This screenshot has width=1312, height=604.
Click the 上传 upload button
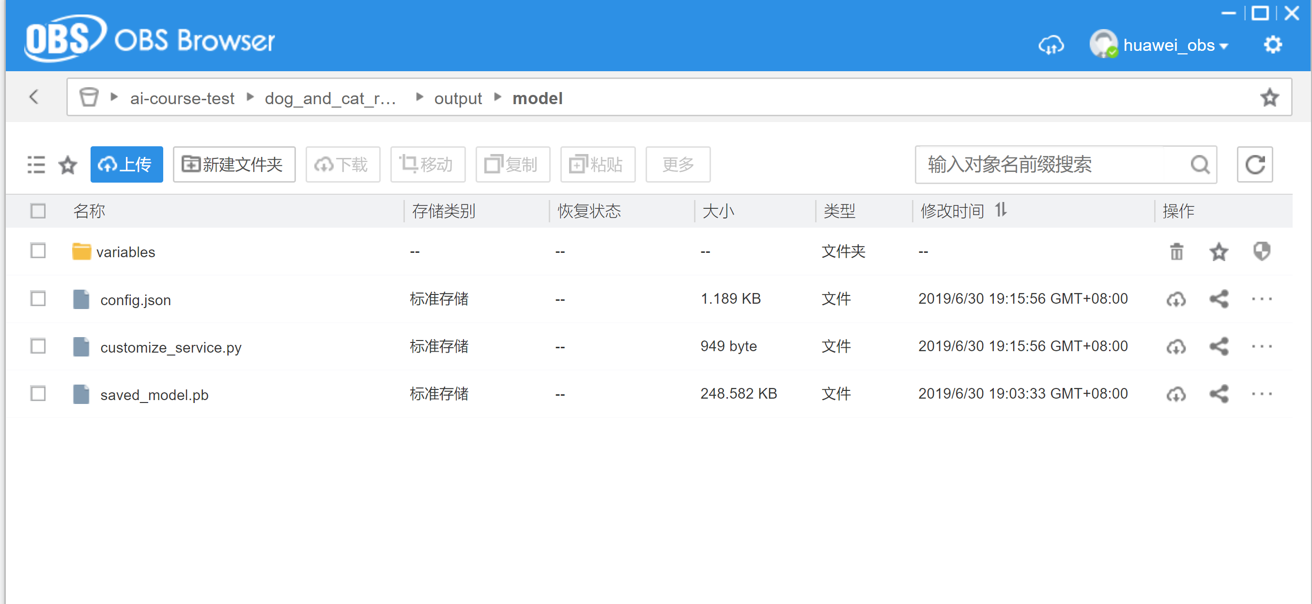click(126, 165)
